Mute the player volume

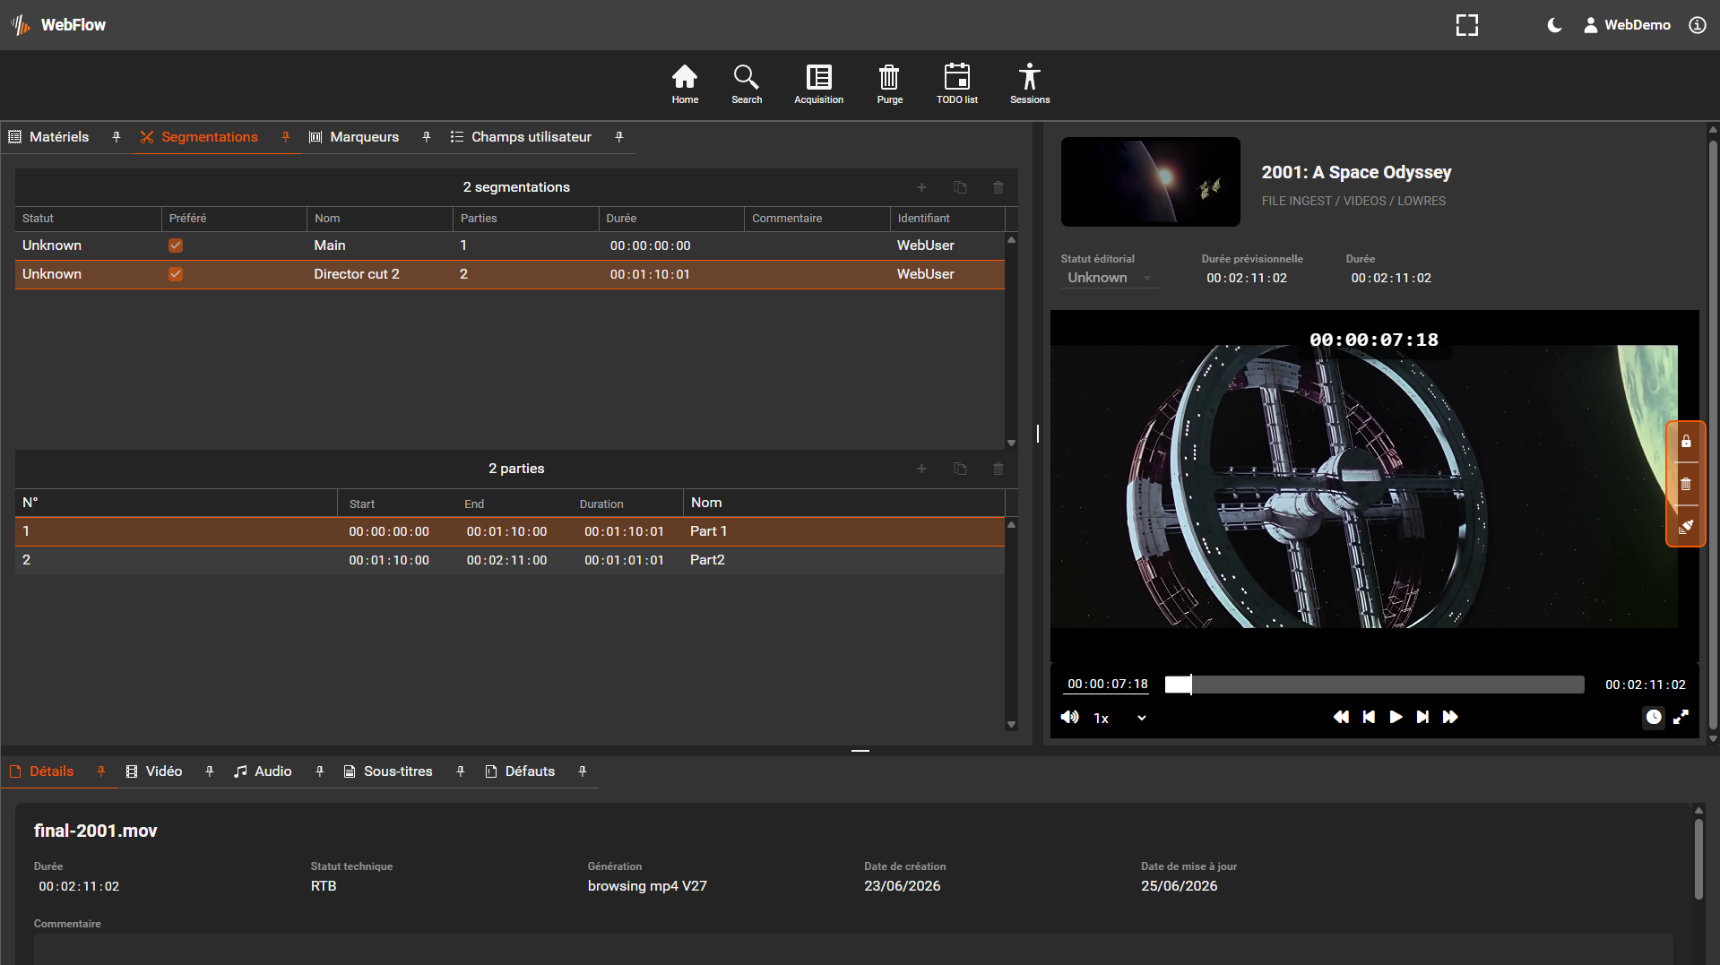(1070, 718)
